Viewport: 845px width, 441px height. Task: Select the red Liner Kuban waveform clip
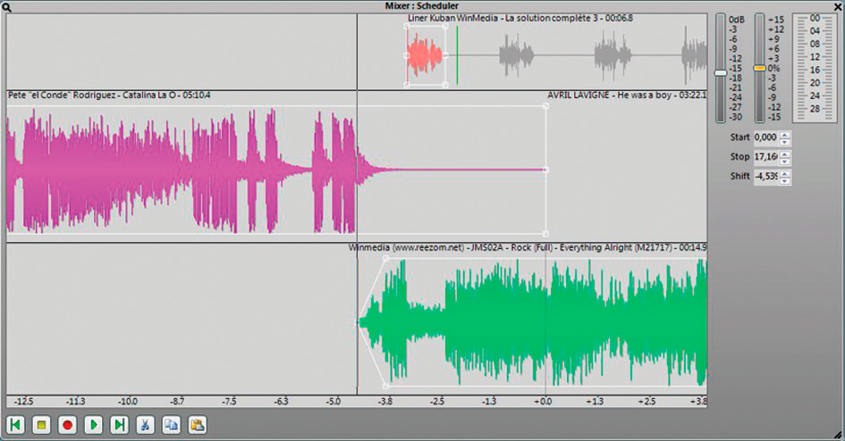(425, 55)
